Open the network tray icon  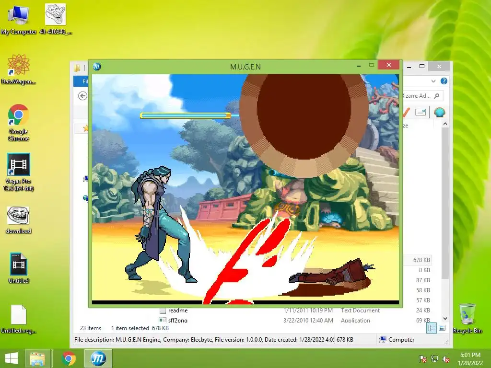point(434,359)
